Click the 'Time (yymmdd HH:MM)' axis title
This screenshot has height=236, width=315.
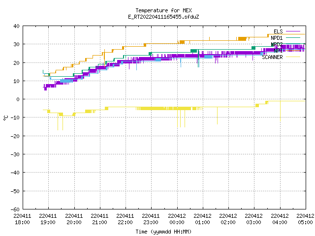click(163, 232)
